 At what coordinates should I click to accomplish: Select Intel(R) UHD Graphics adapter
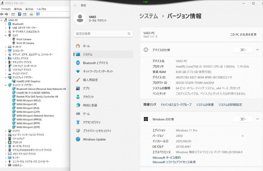pos(28,81)
